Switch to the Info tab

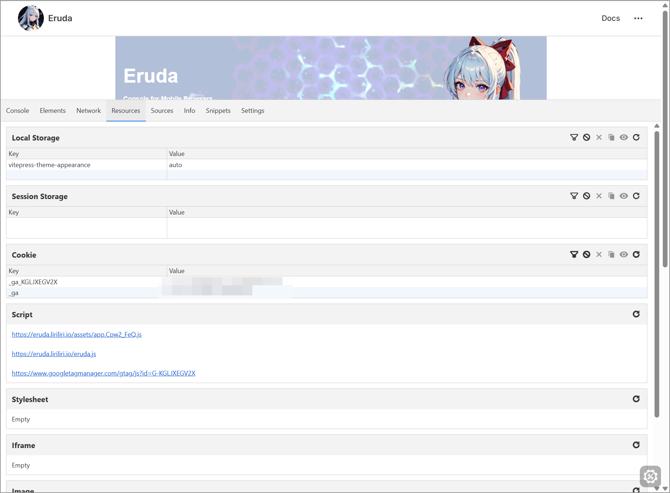tap(189, 111)
